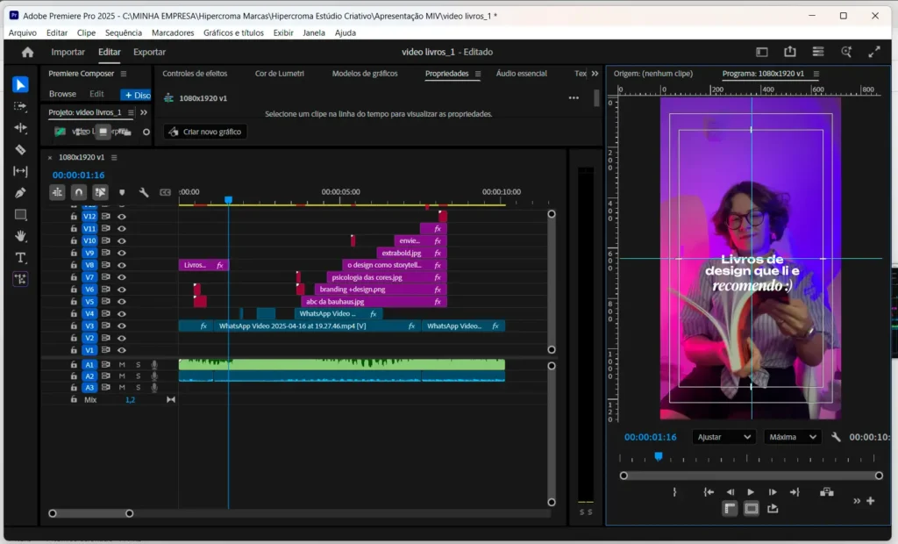Viewport: 898px width, 544px height.
Task: Solo audio track A2
Action: pyautogui.click(x=138, y=376)
